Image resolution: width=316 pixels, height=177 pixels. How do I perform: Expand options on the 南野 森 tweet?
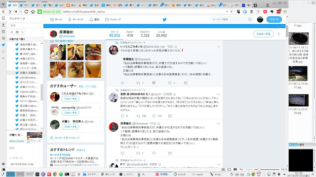click(218, 94)
